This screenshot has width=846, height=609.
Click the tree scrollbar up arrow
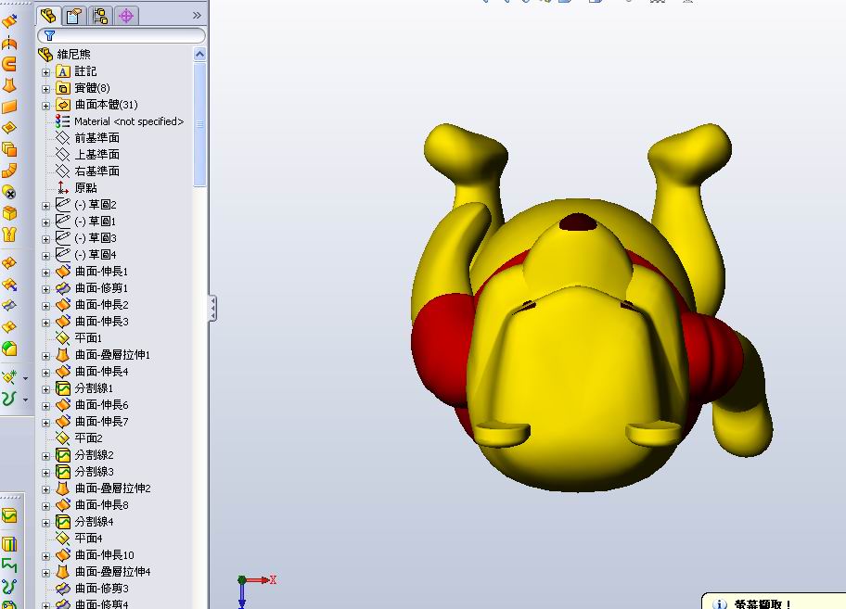[199, 54]
